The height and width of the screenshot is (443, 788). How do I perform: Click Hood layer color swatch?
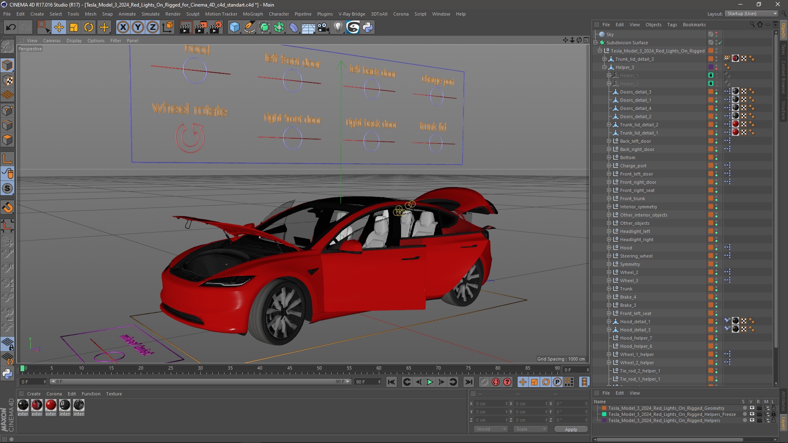pos(711,248)
